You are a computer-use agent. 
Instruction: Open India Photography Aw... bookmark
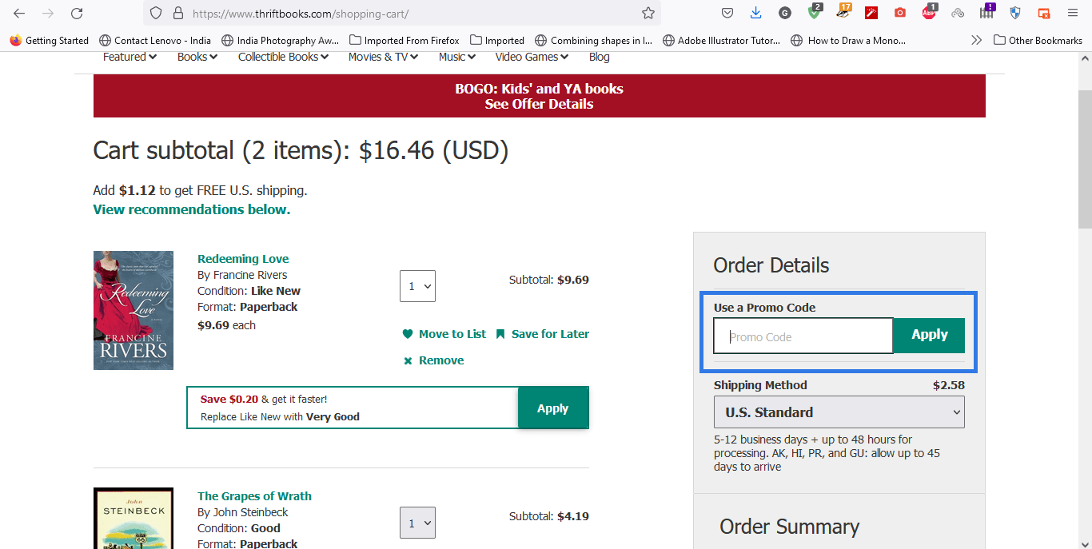(x=281, y=40)
